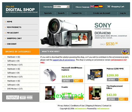Click the Frantic DVD cover image
The image size is (132, 112).
pyautogui.click(x=50, y=93)
